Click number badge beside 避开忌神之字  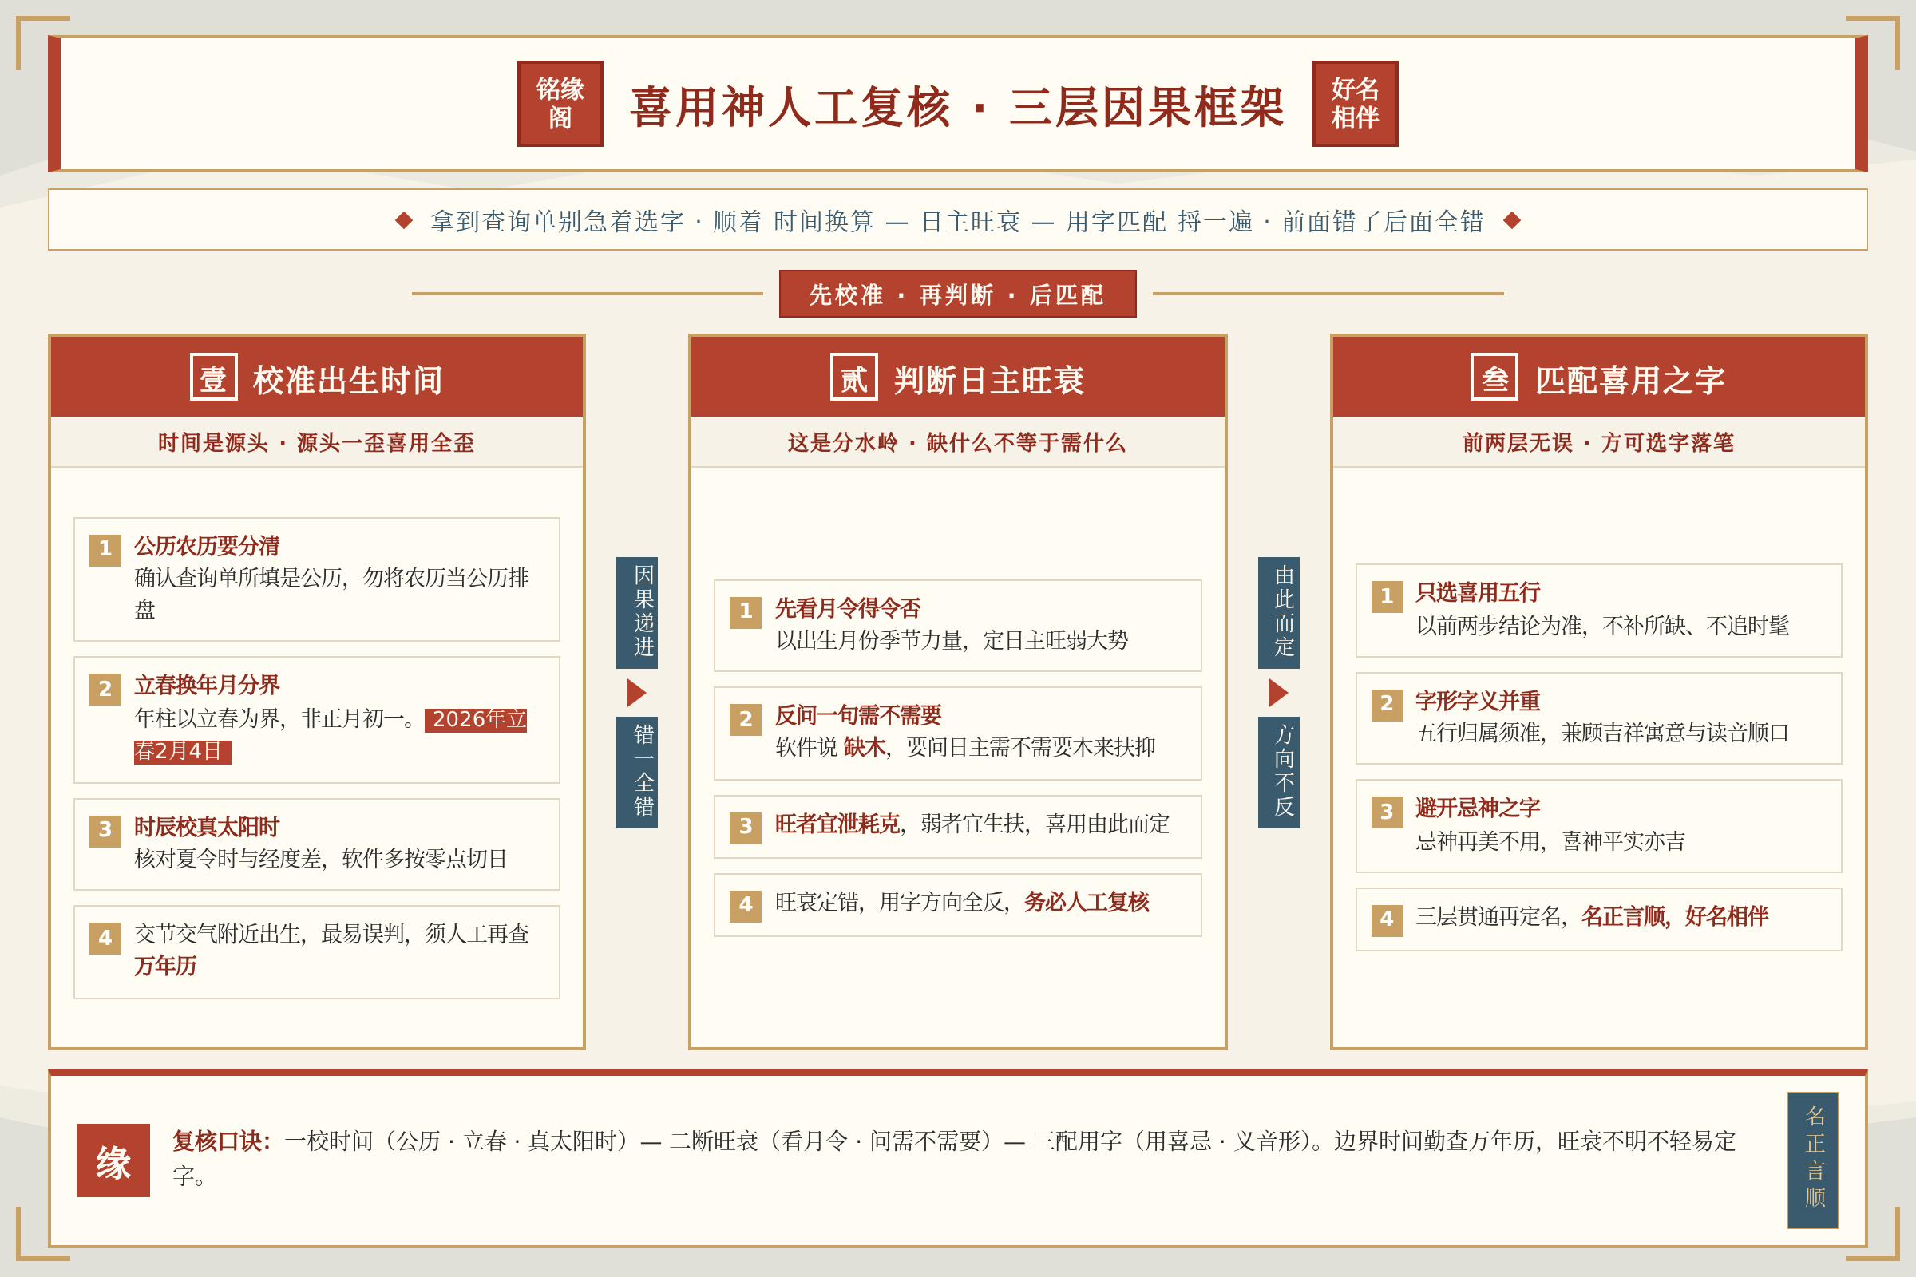(1387, 812)
